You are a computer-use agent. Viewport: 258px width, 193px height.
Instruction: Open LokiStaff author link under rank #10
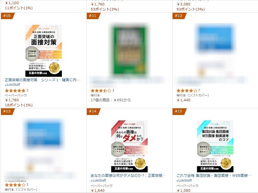pyautogui.click(x=12, y=85)
